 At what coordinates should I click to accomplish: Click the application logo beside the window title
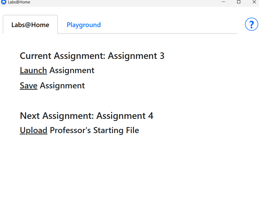point(3,2)
